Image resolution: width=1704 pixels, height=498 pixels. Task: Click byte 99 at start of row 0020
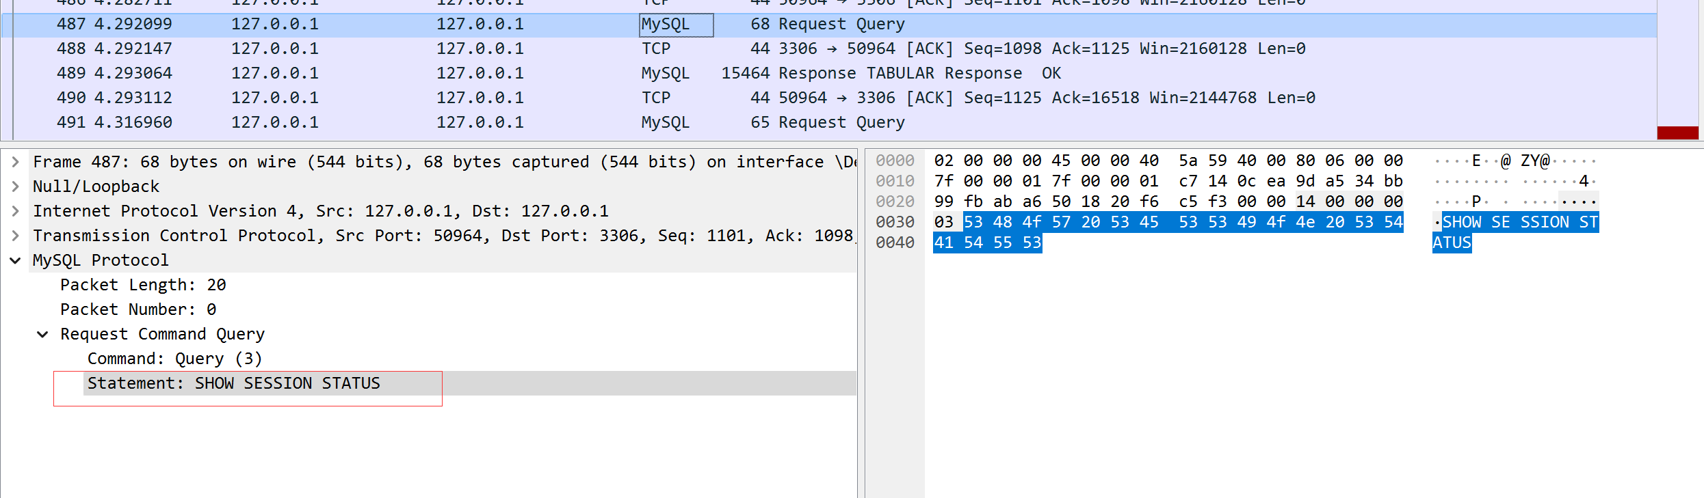tap(944, 202)
